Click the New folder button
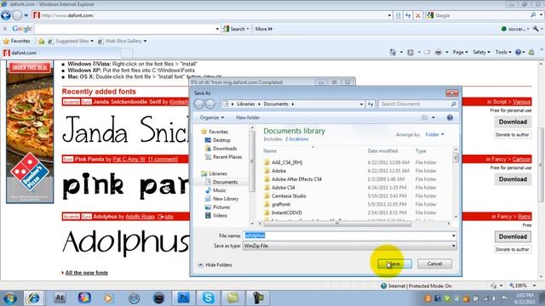This screenshot has height=306, width=545. click(x=248, y=117)
